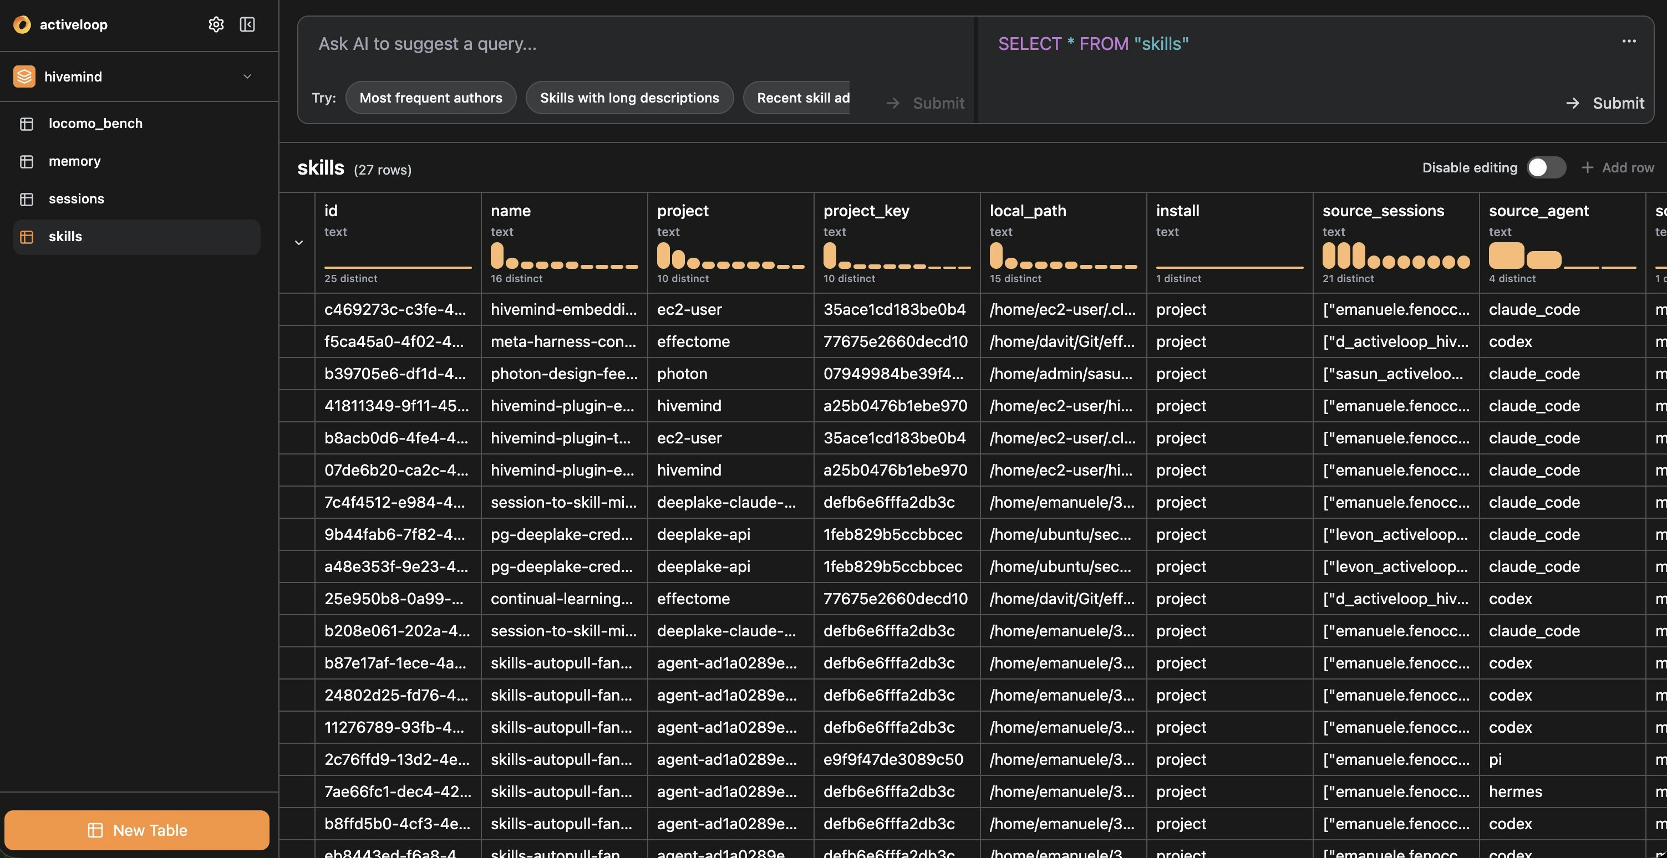Select the pi source_agent cell
The width and height of the screenshot is (1667, 858).
[1562, 759]
